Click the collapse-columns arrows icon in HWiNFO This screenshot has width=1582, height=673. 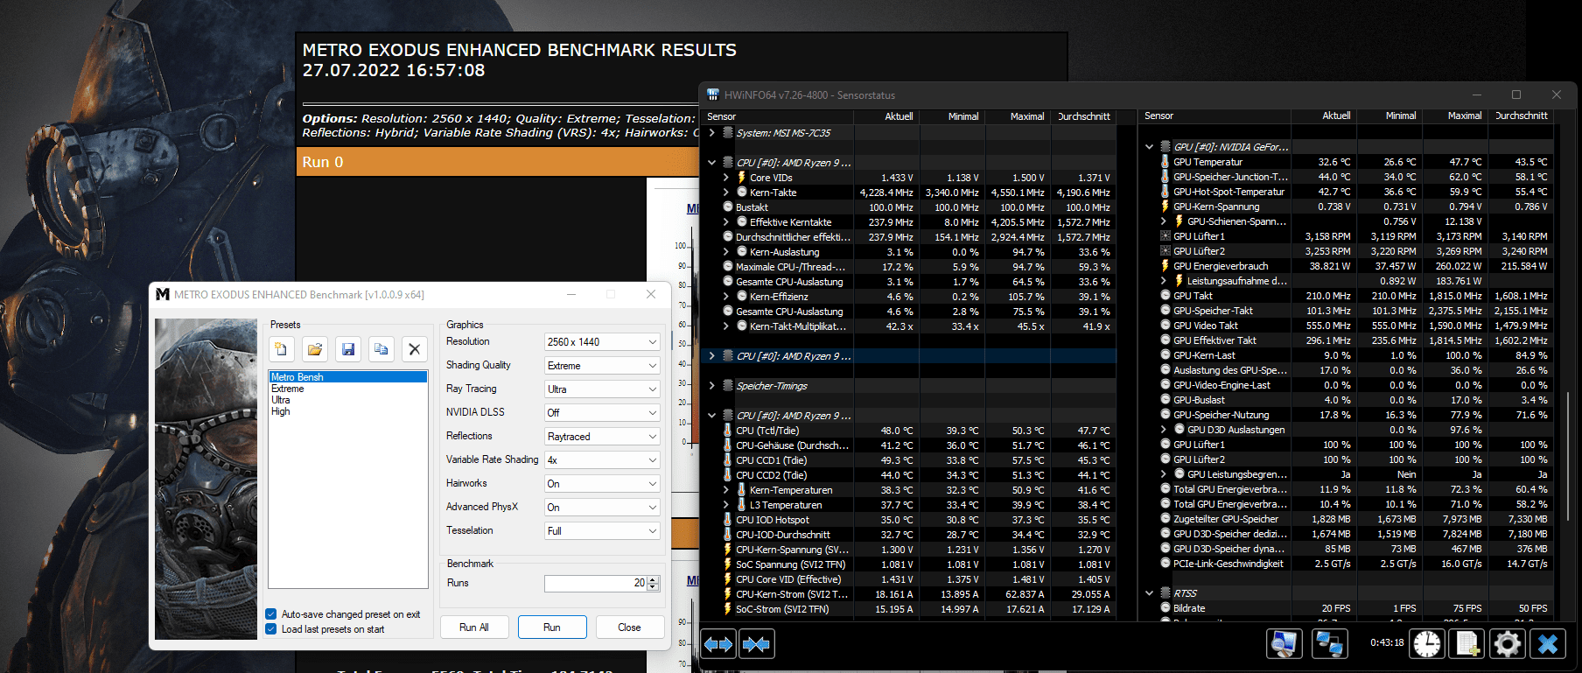pyautogui.click(x=757, y=644)
